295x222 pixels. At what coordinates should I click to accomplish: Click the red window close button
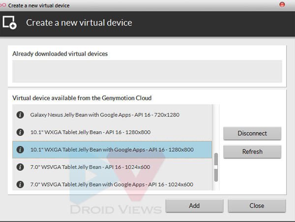pos(282,4)
